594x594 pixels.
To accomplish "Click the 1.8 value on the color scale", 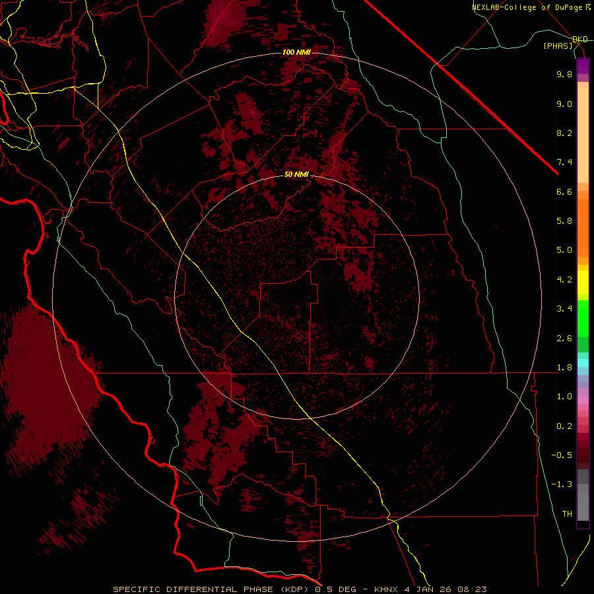I will coord(564,368).
